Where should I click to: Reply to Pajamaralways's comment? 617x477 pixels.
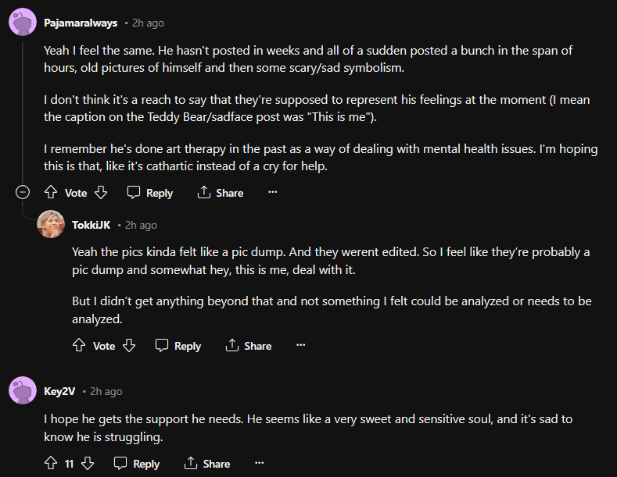pyautogui.click(x=150, y=193)
